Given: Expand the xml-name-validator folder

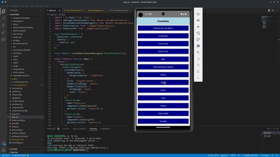Looking at the screenshot, I should (x=21, y=50).
